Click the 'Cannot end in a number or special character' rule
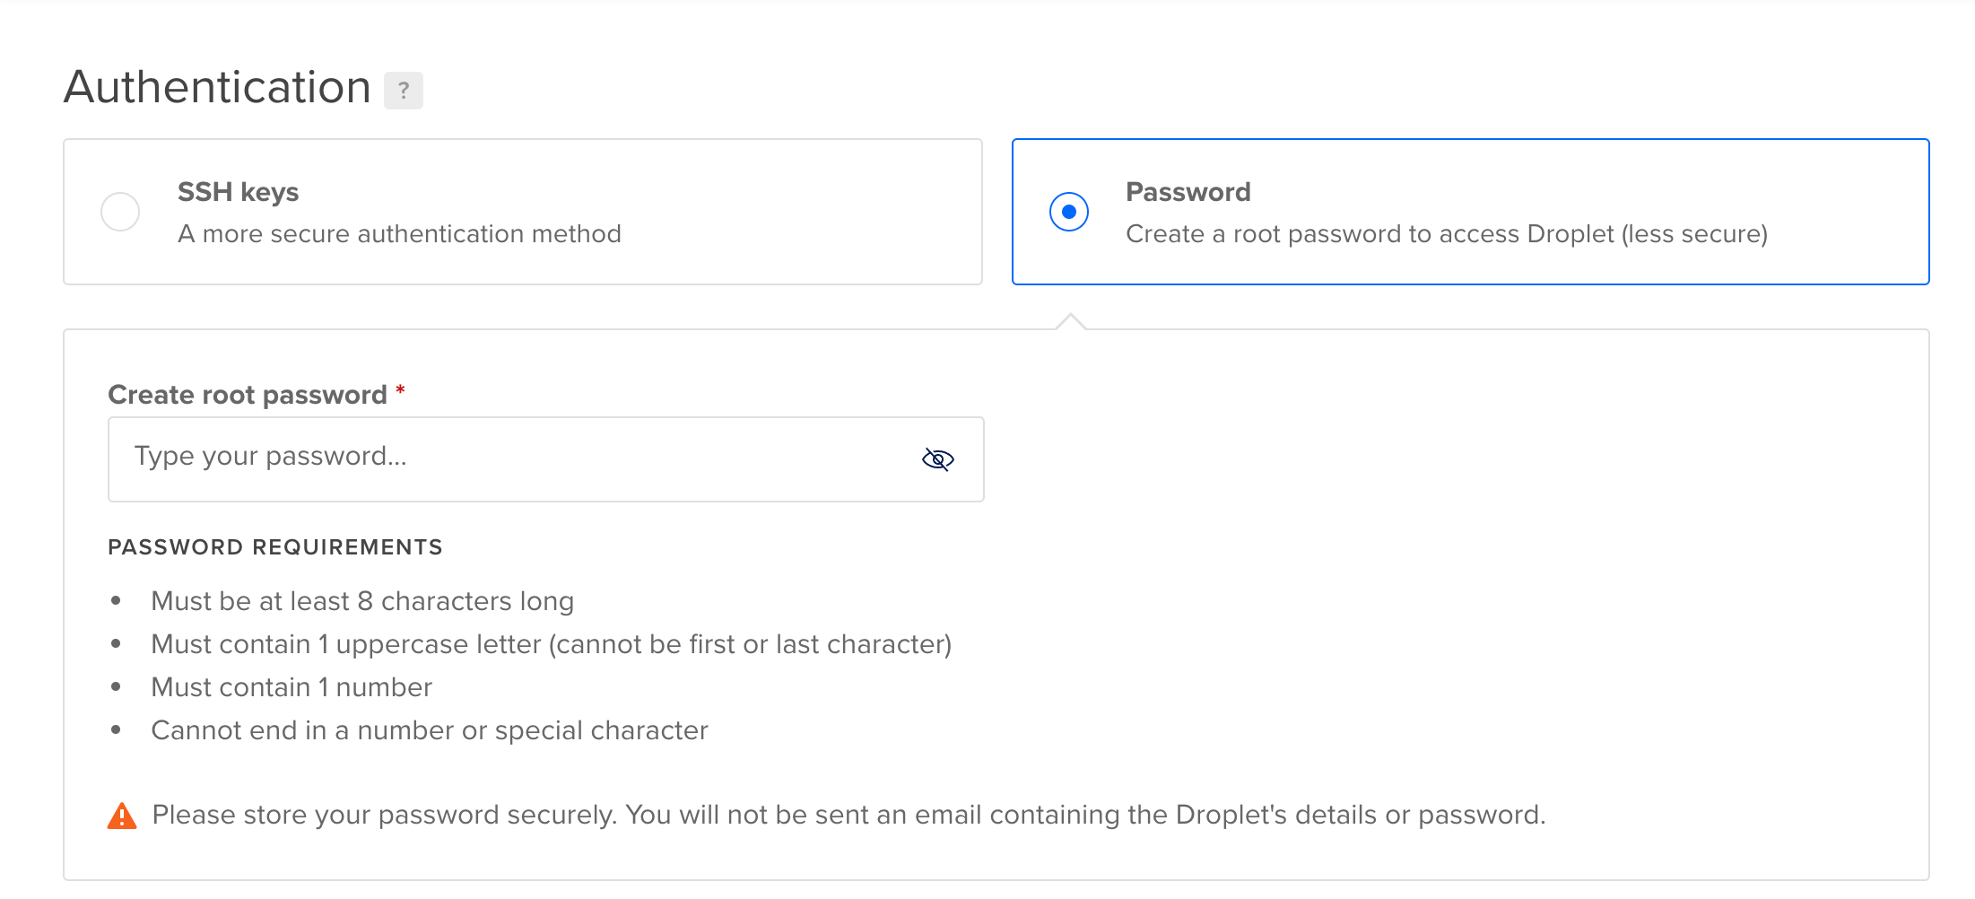 pos(430,730)
